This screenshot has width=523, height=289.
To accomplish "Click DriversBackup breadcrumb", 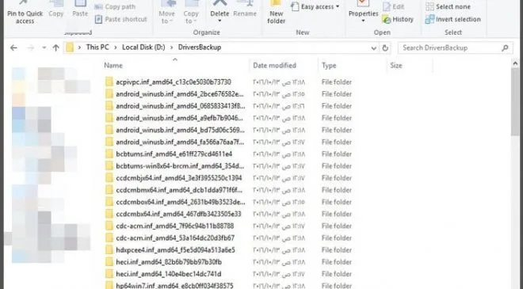I will tap(200, 48).
